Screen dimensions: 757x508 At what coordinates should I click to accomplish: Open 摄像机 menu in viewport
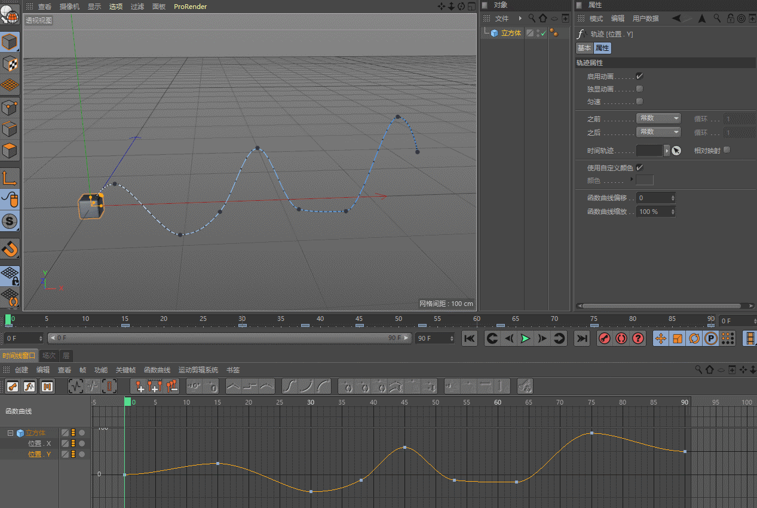69,7
